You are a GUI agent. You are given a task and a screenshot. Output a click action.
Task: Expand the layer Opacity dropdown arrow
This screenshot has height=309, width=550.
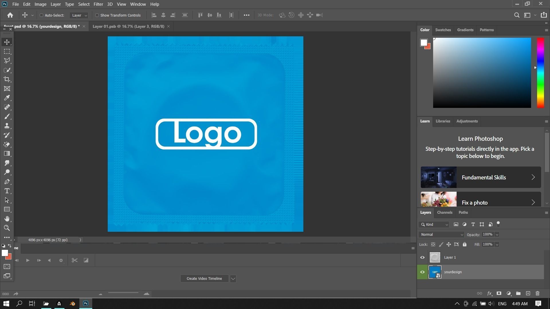pos(497,235)
